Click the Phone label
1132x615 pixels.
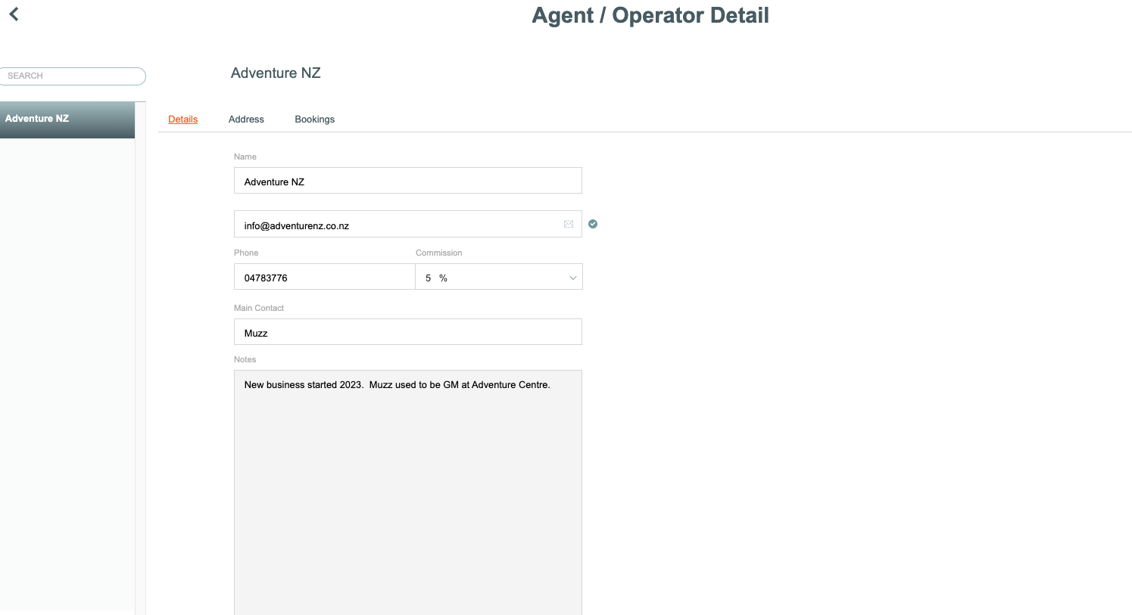tap(246, 253)
